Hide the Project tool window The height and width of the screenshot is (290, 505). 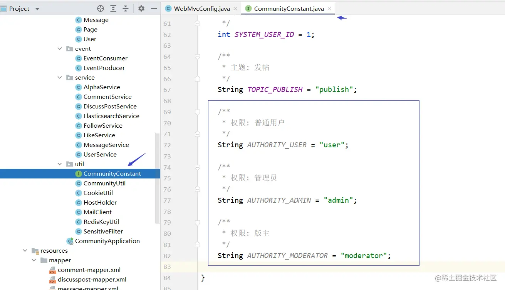click(154, 8)
